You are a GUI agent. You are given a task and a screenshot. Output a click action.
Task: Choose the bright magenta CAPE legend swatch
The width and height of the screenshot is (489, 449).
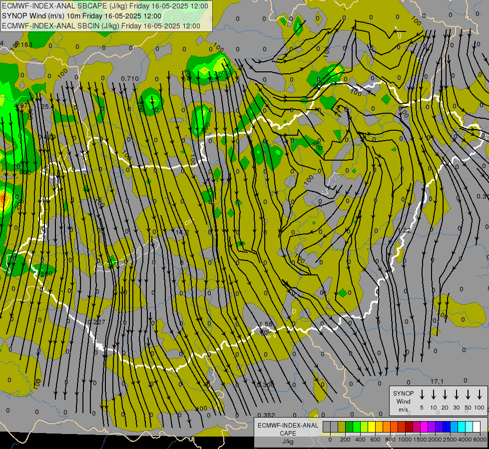[x=424, y=427]
